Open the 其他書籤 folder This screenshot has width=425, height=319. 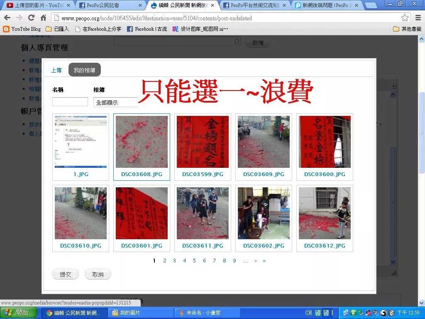(408, 29)
